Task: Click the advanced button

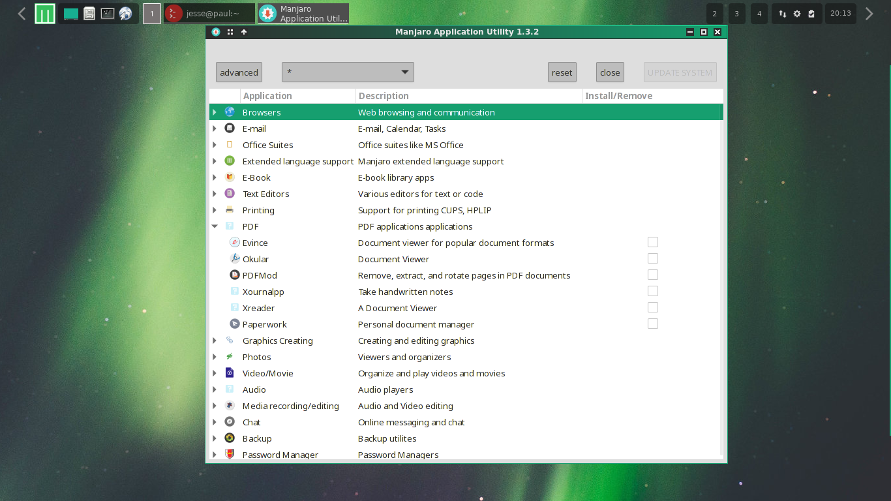Action: pyautogui.click(x=239, y=72)
